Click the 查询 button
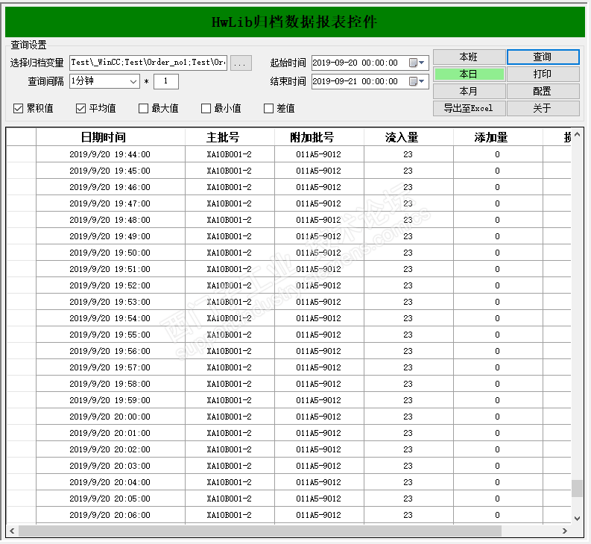Screen dimensions: 591x544 click(543, 57)
